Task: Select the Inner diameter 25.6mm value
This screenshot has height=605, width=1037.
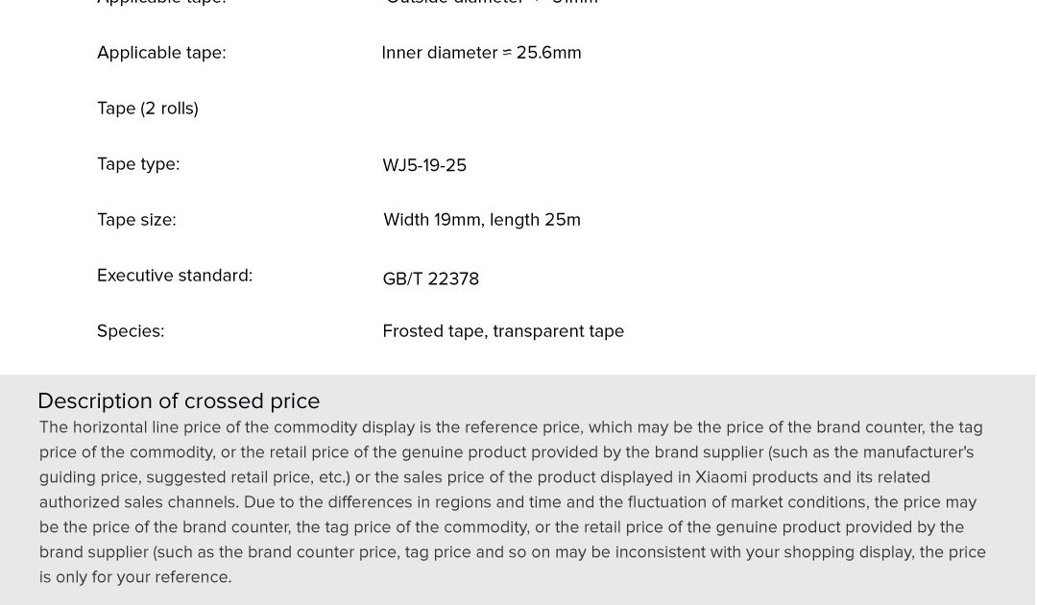Action: (481, 53)
